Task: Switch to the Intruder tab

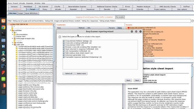Action: (58, 9)
